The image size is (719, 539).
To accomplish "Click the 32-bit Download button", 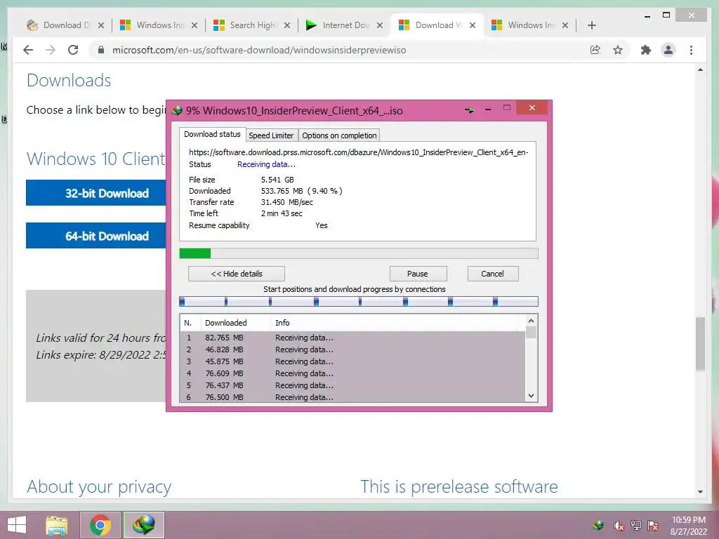I will pyautogui.click(x=95, y=193).
